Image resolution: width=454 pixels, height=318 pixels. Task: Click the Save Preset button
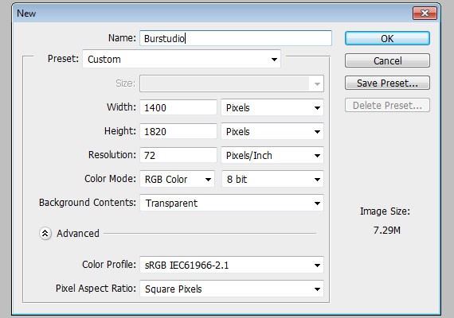[387, 83]
